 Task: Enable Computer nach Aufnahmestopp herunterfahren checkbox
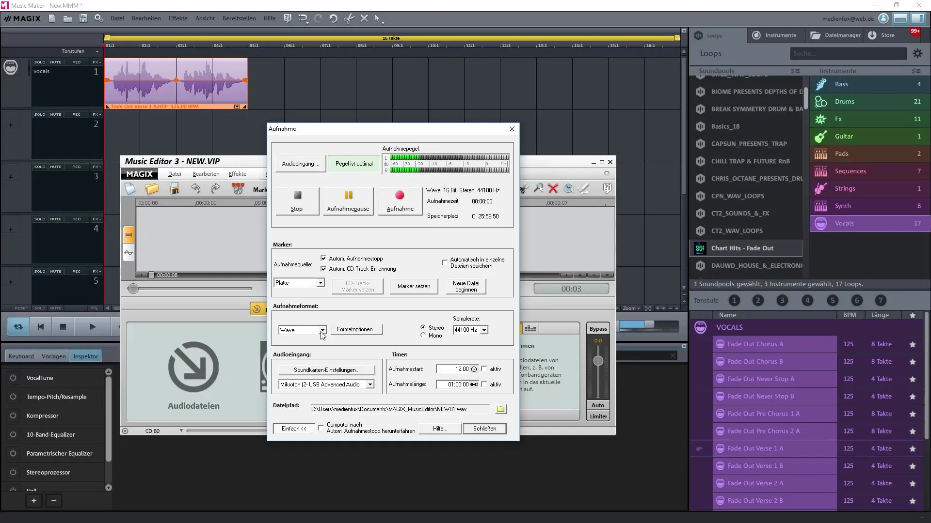321,428
